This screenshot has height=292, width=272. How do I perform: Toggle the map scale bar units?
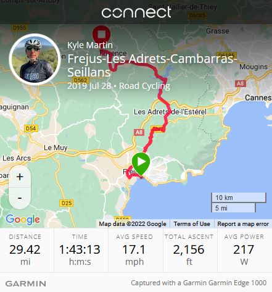tap(239, 202)
